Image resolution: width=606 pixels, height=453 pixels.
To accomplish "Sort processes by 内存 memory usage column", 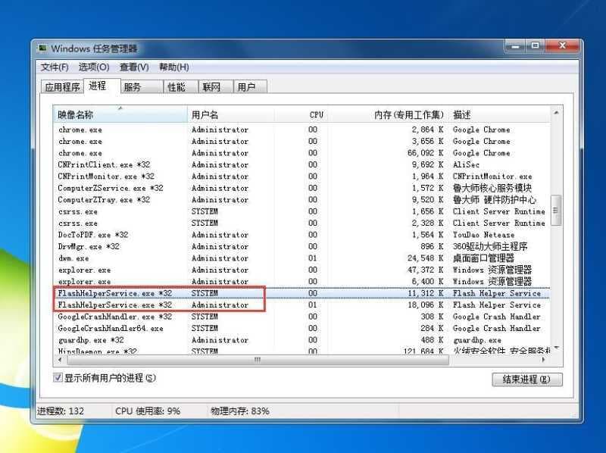I will (x=401, y=114).
